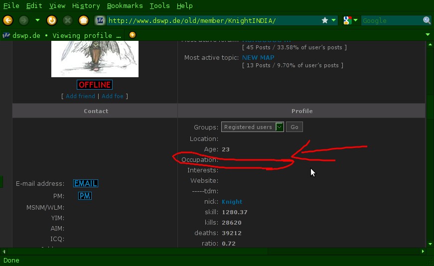Expand the Registered users group dropdown

click(x=280, y=127)
